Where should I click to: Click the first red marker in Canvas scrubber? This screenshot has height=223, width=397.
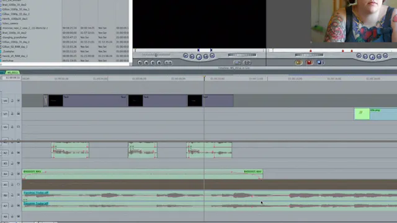(x=311, y=51)
